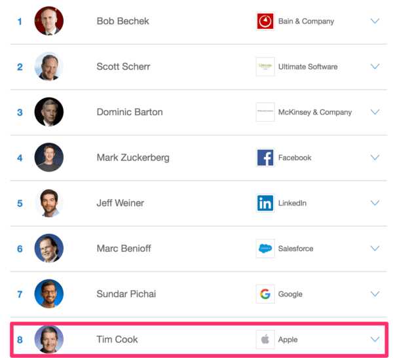
Task: Click the Salesforce cloud logo icon
Action: point(265,249)
